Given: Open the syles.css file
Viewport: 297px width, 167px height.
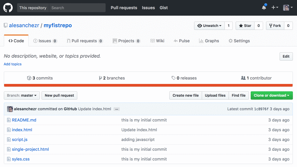Looking at the screenshot, I should click(21, 159).
